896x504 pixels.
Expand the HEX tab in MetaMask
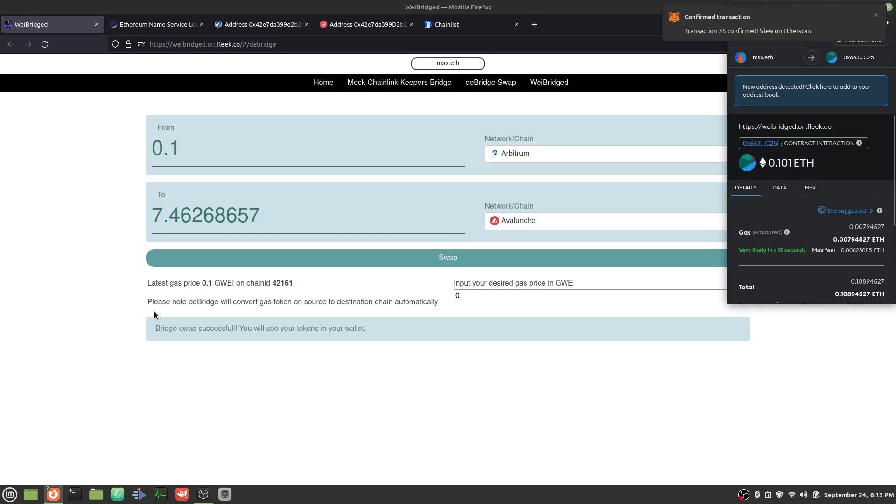click(x=811, y=187)
